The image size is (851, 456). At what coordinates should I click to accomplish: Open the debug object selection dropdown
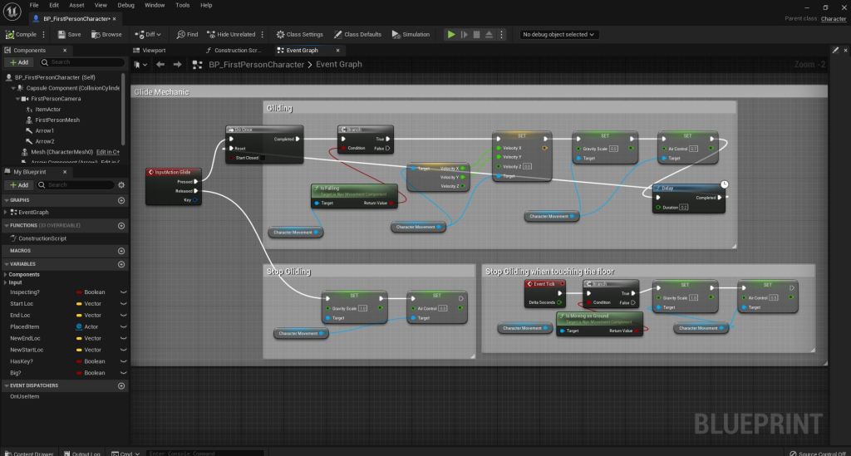click(x=558, y=34)
